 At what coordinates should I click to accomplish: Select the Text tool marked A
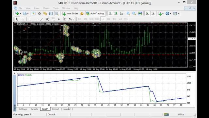click(x=59, y=19)
